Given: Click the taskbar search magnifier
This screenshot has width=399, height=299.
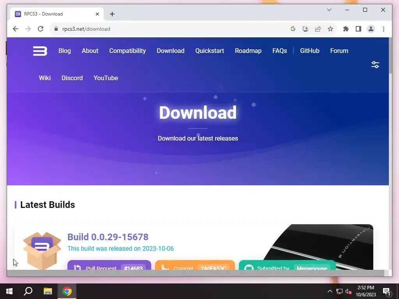Looking at the screenshot, I should [x=28, y=291].
